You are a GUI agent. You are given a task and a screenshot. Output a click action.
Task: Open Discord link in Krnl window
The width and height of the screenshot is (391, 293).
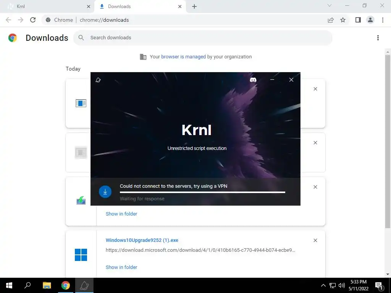(x=253, y=80)
